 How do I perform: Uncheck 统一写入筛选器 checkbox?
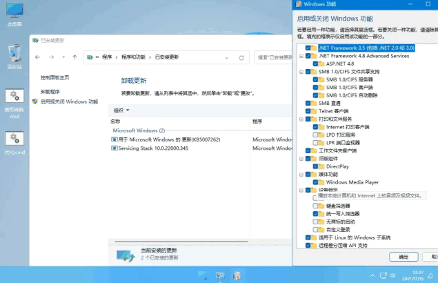315,214
